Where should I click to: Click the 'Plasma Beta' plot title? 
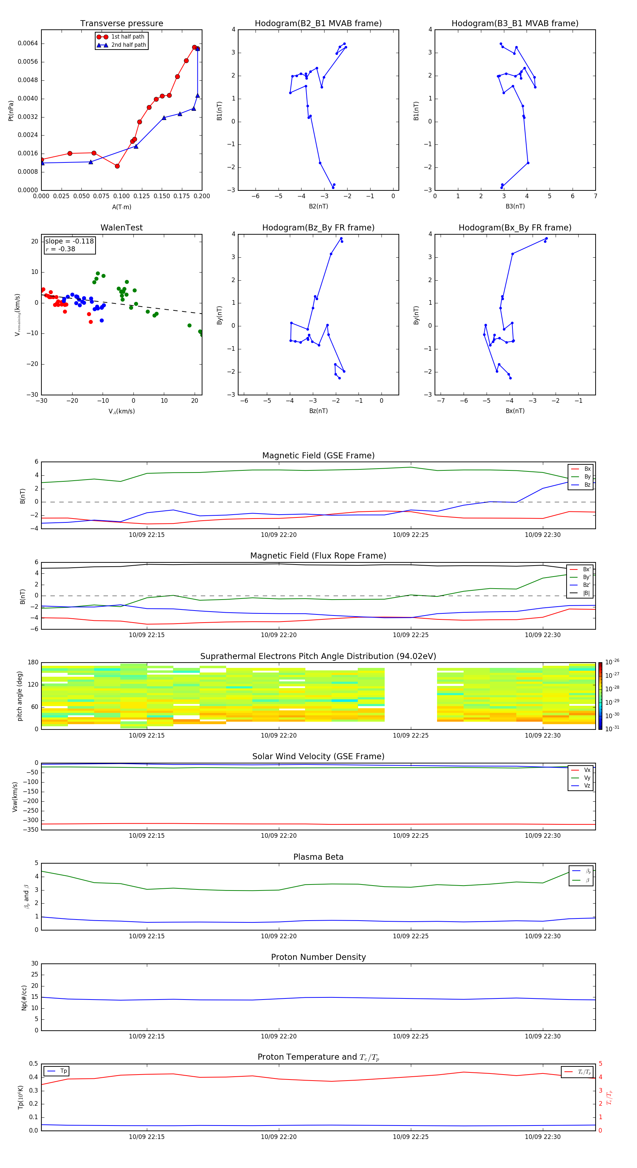coord(318,857)
